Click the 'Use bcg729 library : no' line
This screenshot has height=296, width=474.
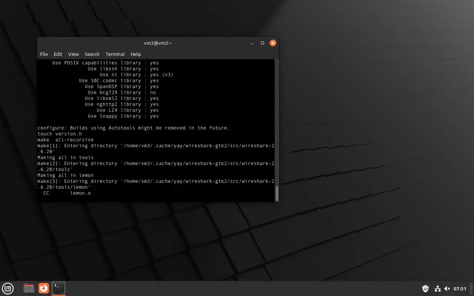coord(122,92)
